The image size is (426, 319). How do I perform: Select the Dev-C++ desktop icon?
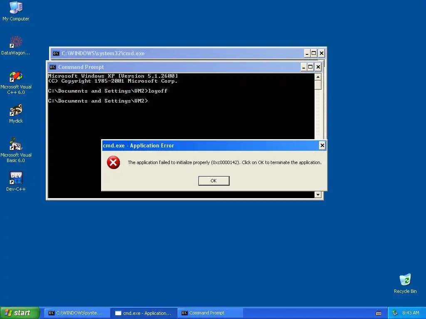[16, 182]
